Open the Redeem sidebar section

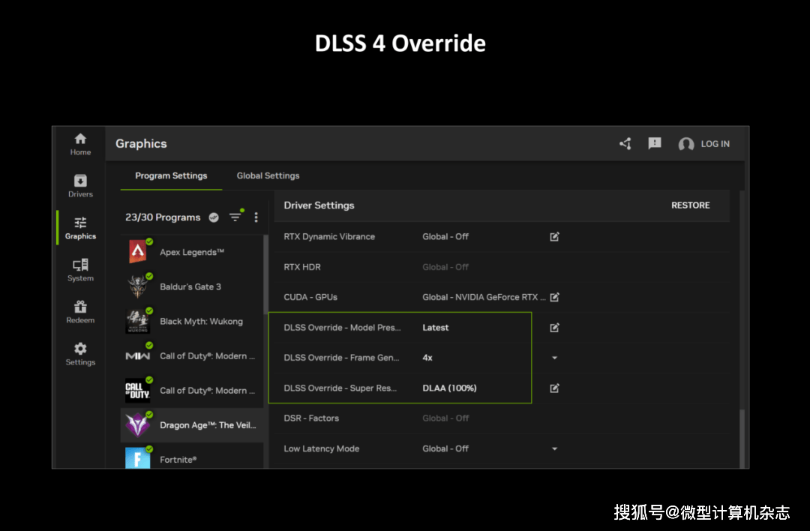[x=80, y=312]
